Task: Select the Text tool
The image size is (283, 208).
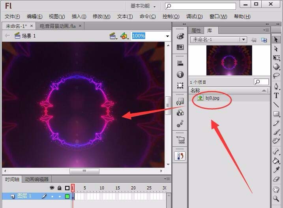Action: pos(276,96)
